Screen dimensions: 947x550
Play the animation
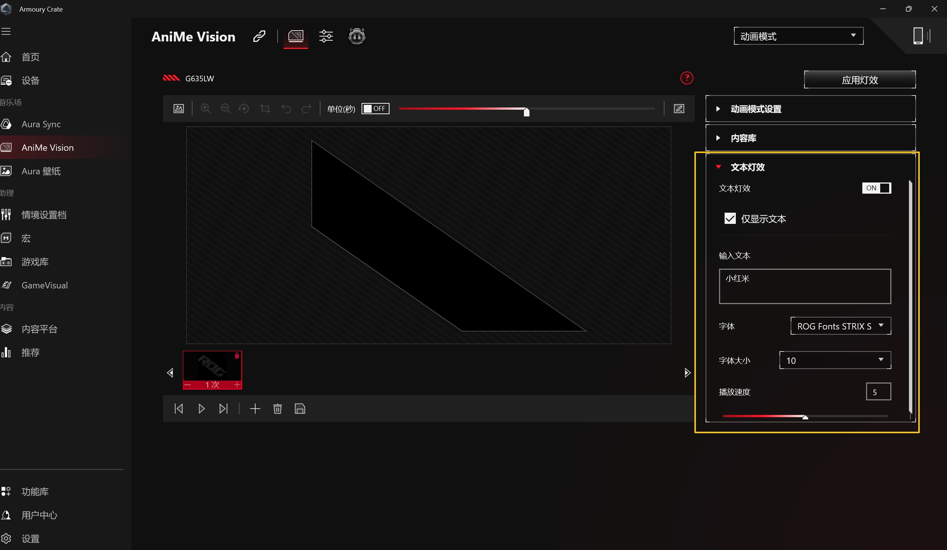point(201,409)
